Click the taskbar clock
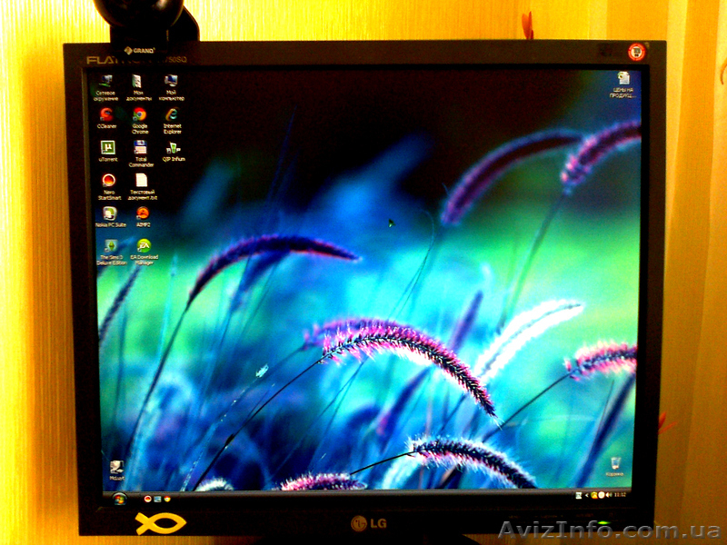Viewport: 727px width, 545px height. (x=619, y=495)
